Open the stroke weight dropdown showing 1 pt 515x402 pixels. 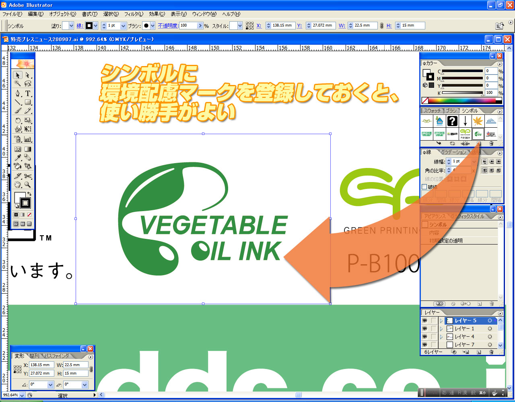[124, 26]
